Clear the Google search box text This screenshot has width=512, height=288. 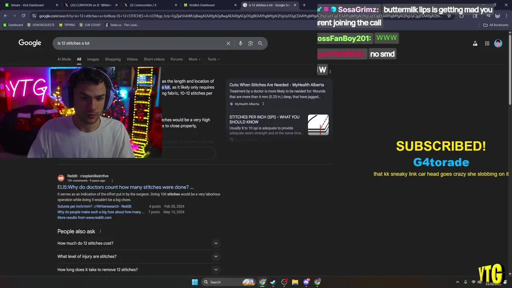(228, 43)
